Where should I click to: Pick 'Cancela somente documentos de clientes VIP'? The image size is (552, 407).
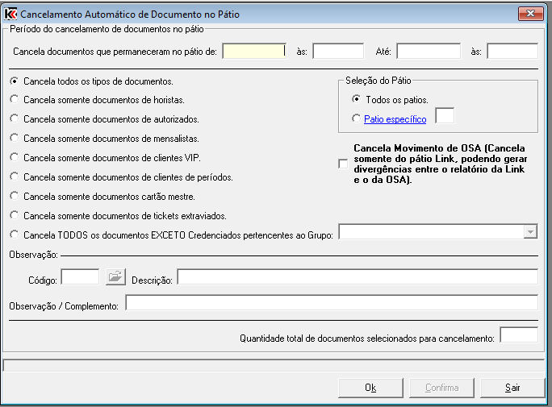pyautogui.click(x=14, y=158)
